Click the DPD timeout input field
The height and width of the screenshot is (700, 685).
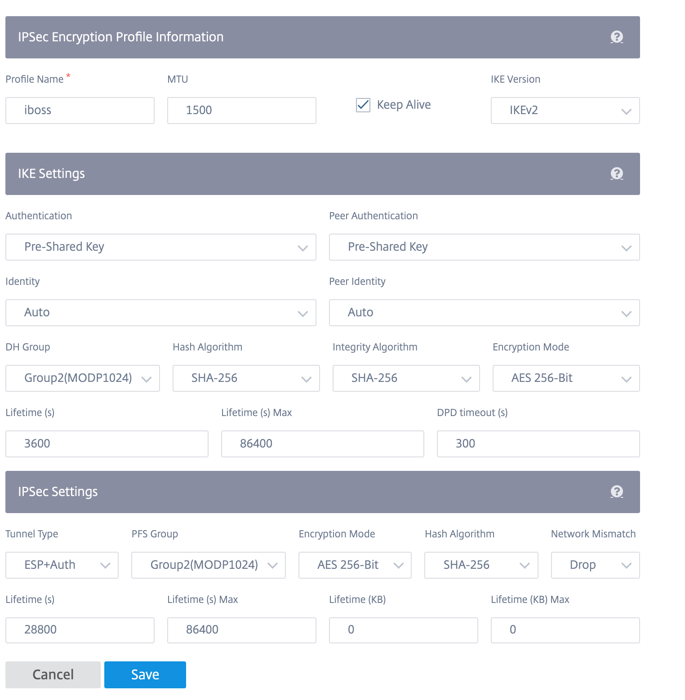(x=538, y=444)
